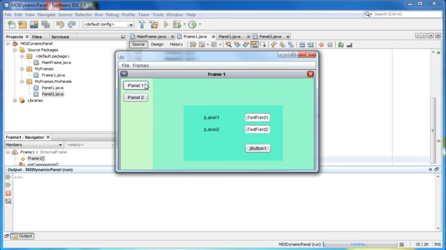Click the Debug Project icon

point(177,24)
